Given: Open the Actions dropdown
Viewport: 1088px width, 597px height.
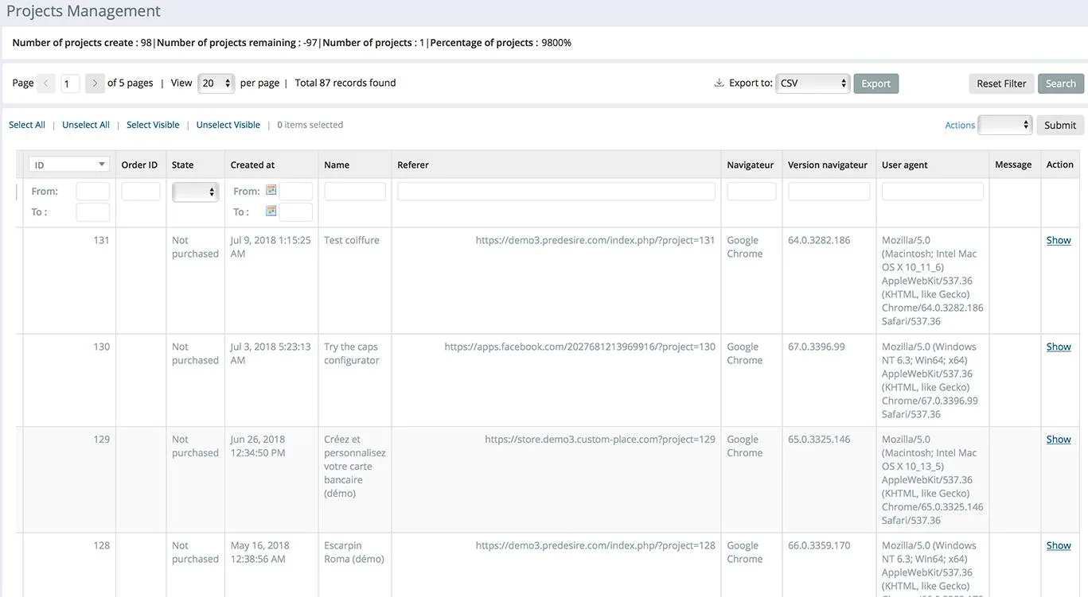Looking at the screenshot, I should (x=1004, y=125).
